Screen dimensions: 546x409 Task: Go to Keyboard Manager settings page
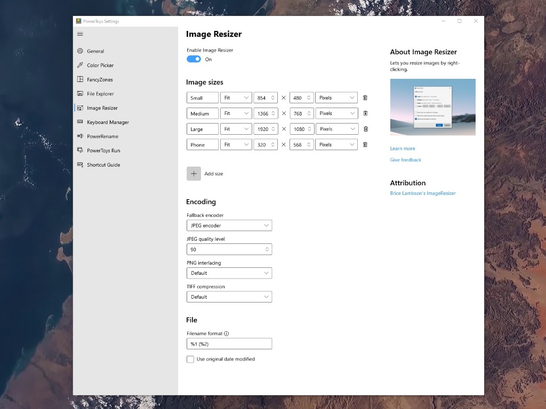point(108,122)
